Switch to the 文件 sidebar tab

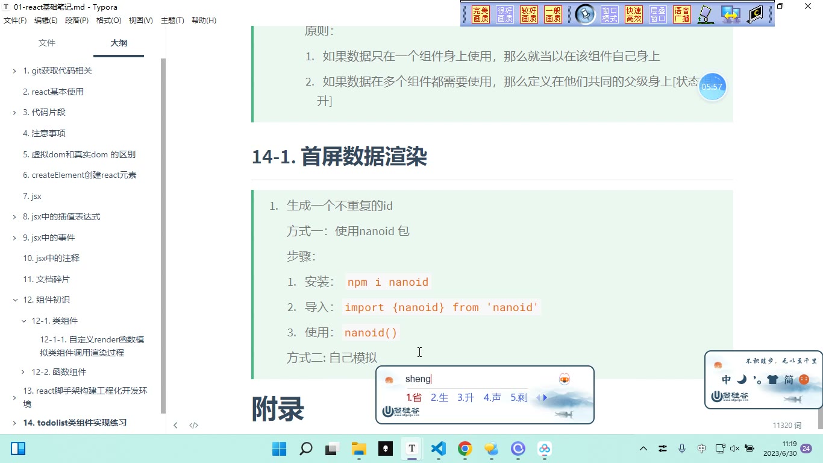click(46, 43)
